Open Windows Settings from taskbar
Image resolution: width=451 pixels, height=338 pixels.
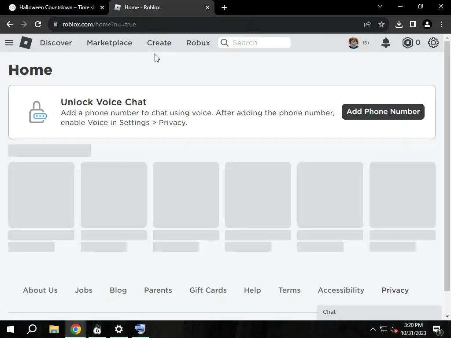(119, 329)
